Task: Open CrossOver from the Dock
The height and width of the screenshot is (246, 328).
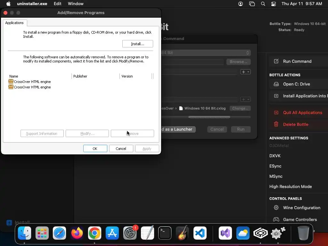Action: [260, 233]
